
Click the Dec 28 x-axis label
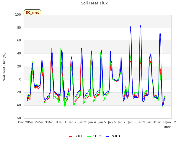click(23, 122)
